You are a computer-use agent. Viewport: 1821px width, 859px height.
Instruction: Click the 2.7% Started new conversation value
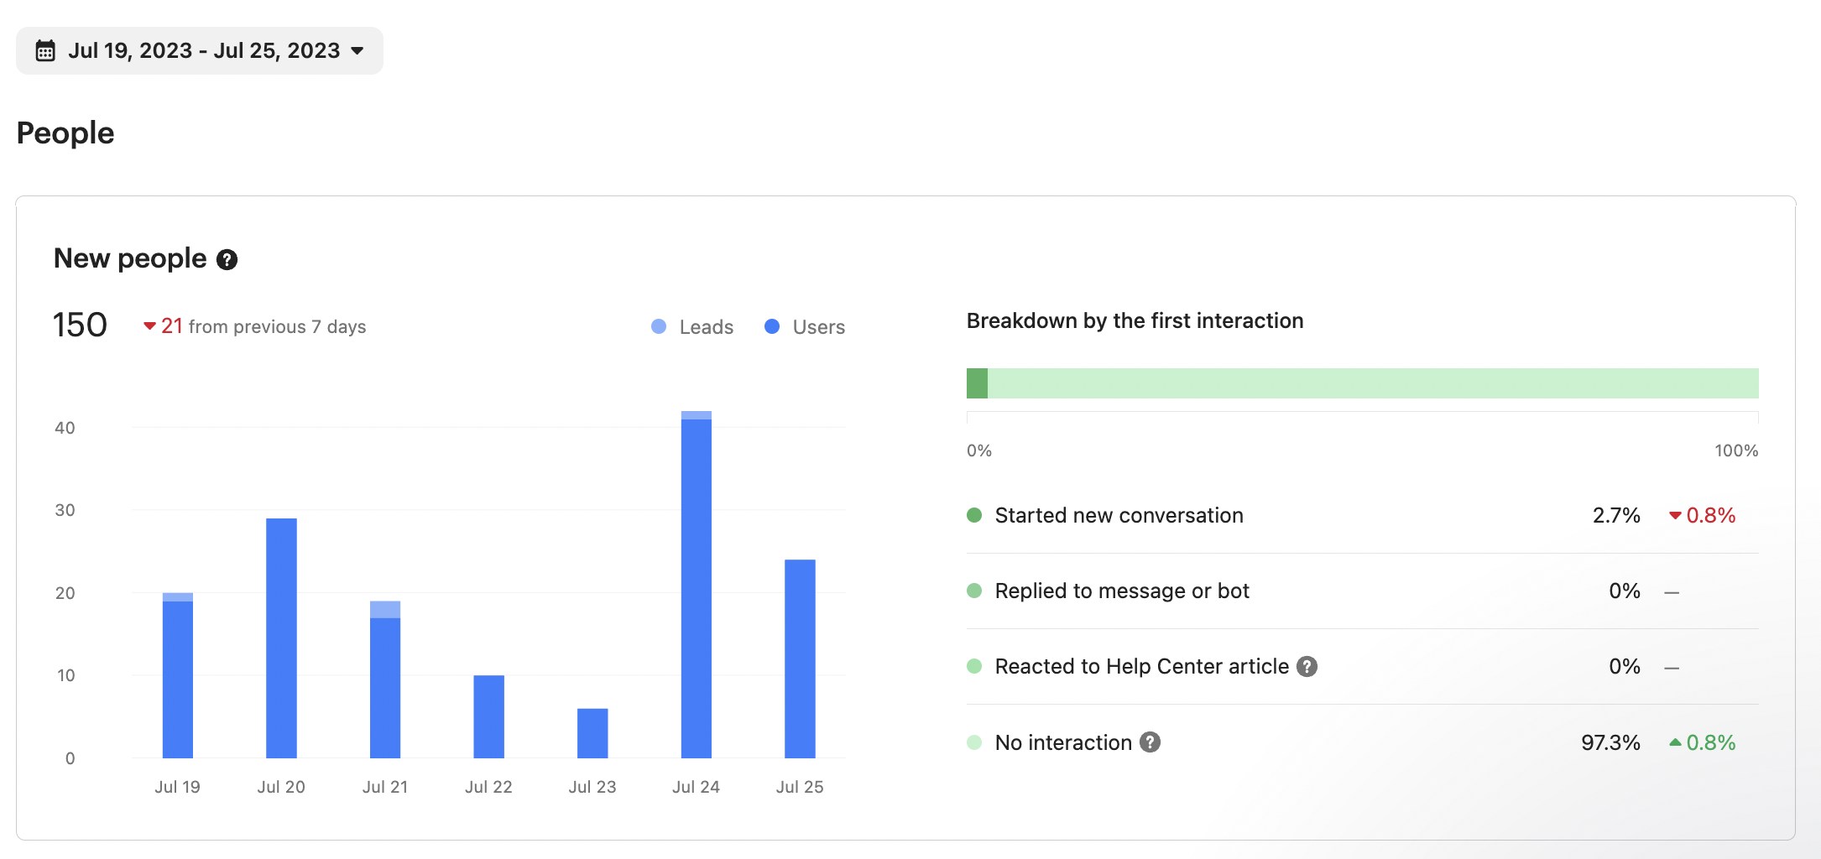[1615, 515]
